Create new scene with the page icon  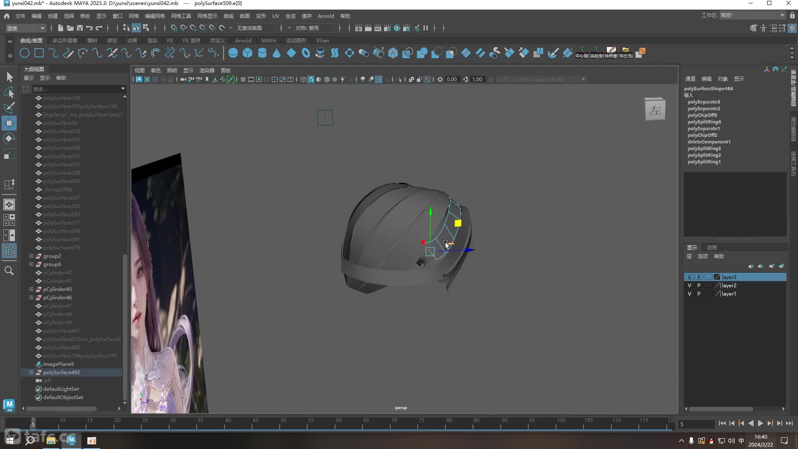click(60, 28)
